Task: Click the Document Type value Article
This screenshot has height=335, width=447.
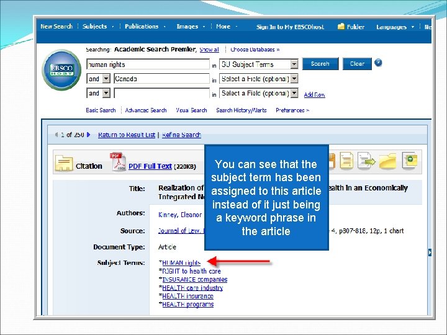Action: pos(167,247)
